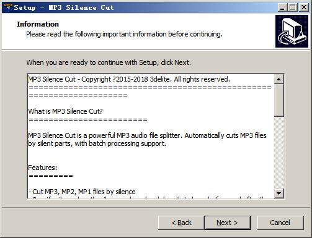Place cursor in the copyright line
The height and width of the screenshot is (238, 312).
[x=129, y=79]
